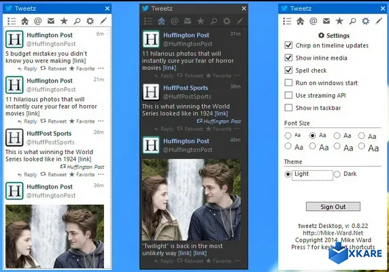This screenshot has height=272, width=389.
Task: Click the timeline list icon in the dark Tweetz window
Action: point(148,21)
